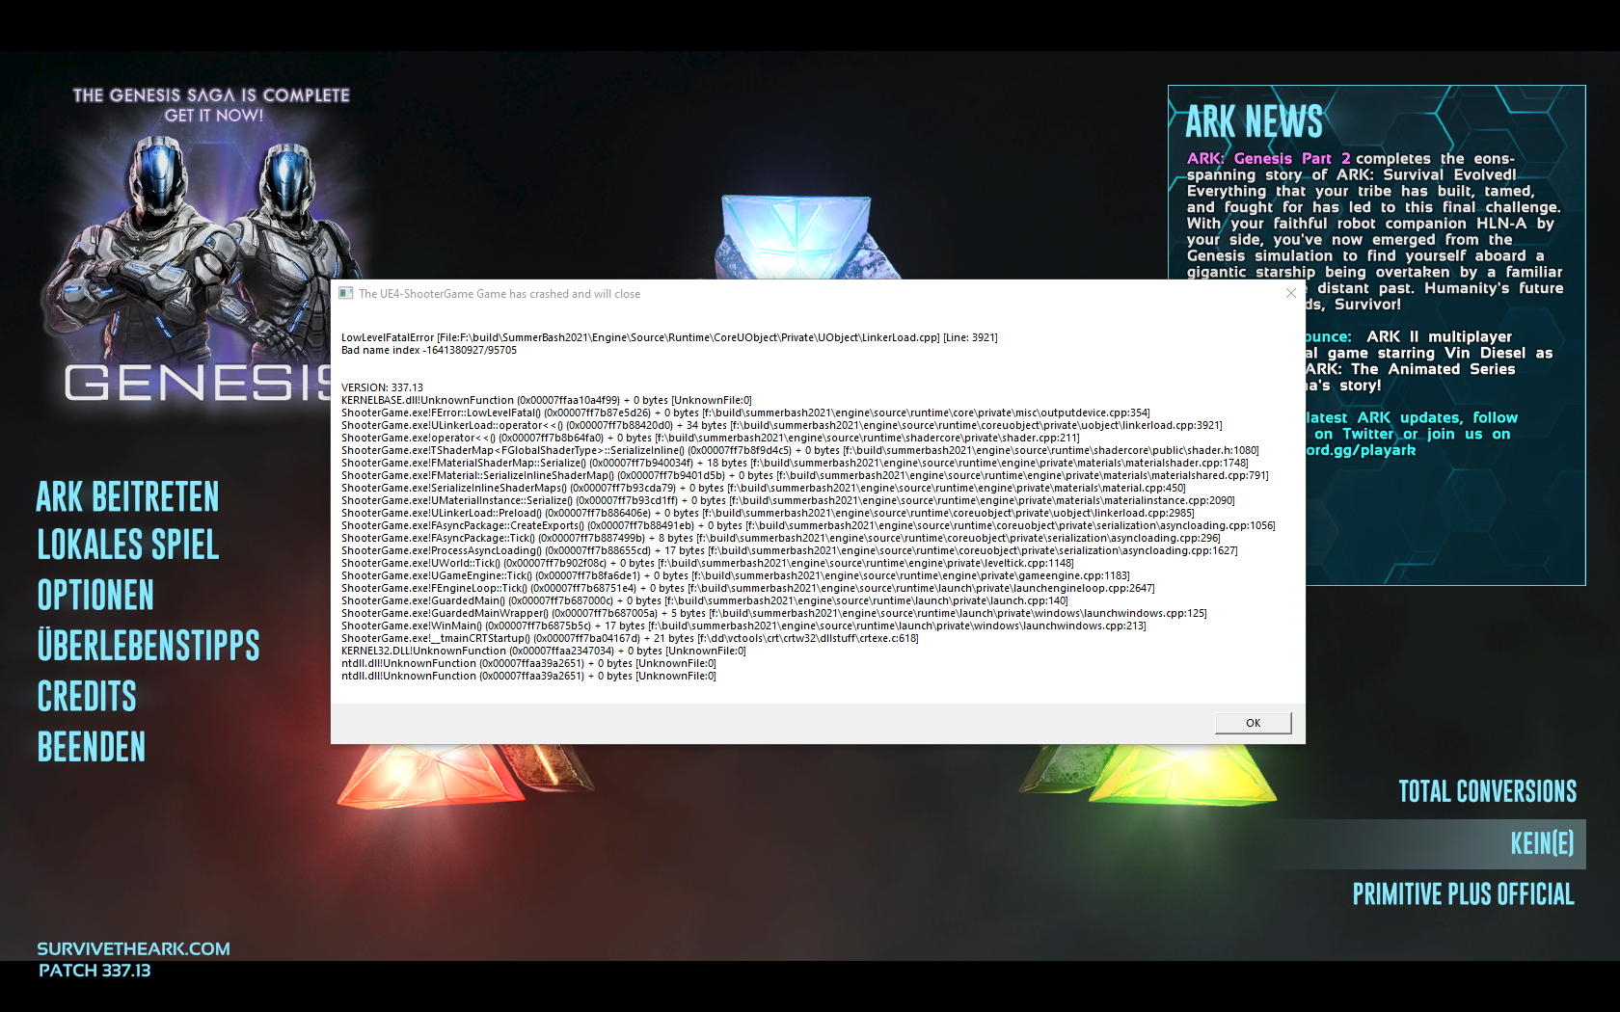Select PRIMITIVE PLUS OFFICIAL conversion
Image resolution: width=1620 pixels, height=1012 pixels.
pos(1463,894)
